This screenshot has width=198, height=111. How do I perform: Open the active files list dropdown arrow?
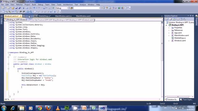(162, 16)
